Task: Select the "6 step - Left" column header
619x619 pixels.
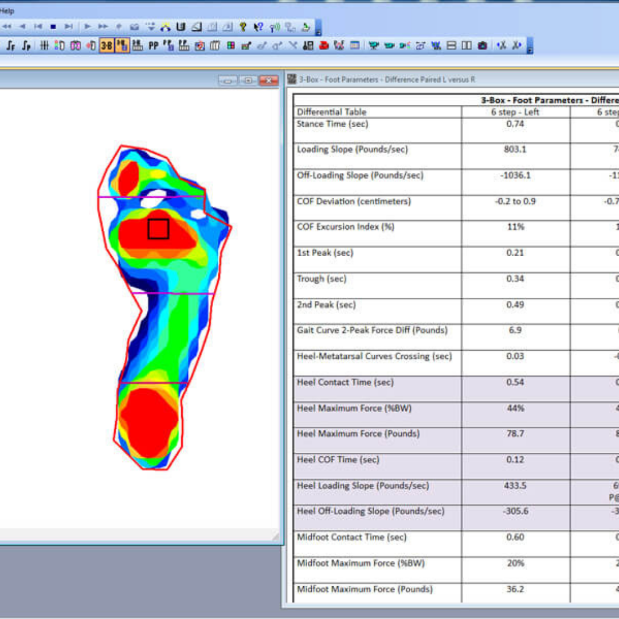Action: [515, 112]
